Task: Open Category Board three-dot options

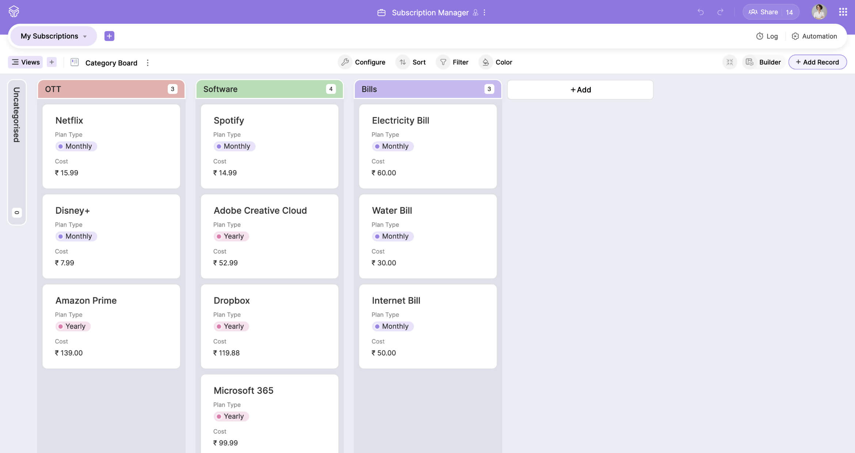Action: [x=148, y=63]
